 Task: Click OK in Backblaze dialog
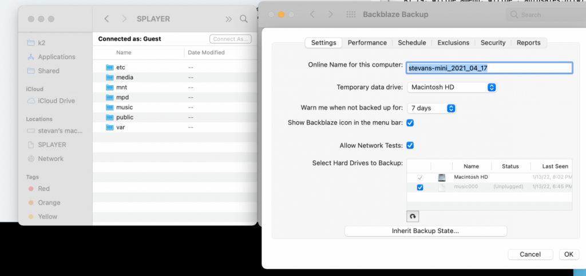pyautogui.click(x=569, y=254)
